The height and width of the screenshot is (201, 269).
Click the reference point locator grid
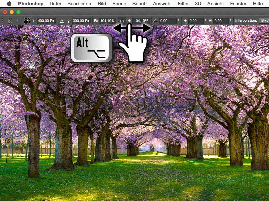27,21
